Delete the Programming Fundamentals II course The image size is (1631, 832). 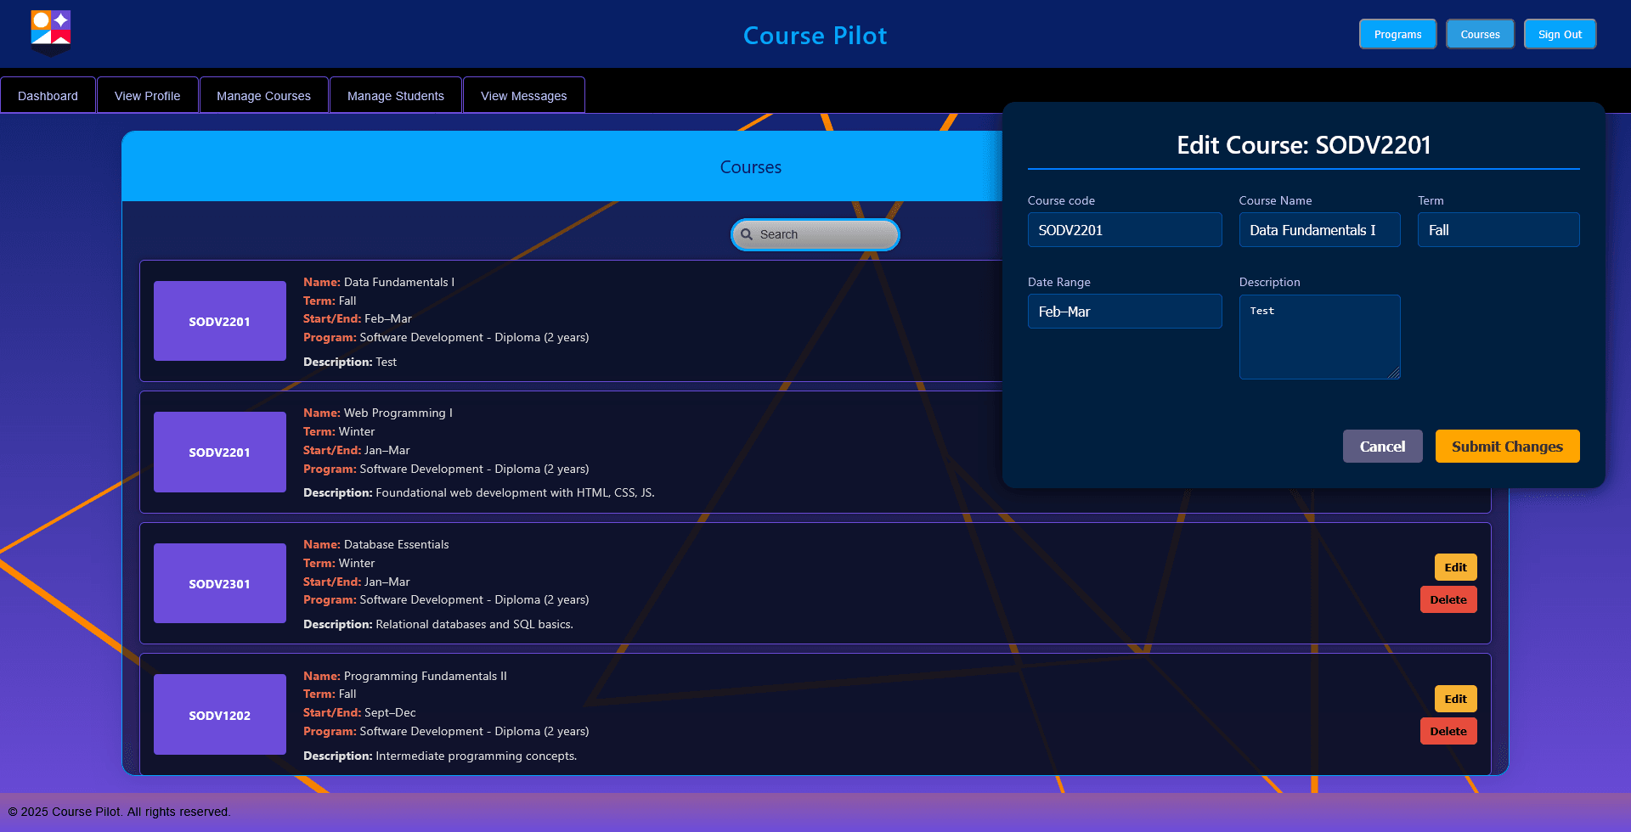coord(1448,730)
